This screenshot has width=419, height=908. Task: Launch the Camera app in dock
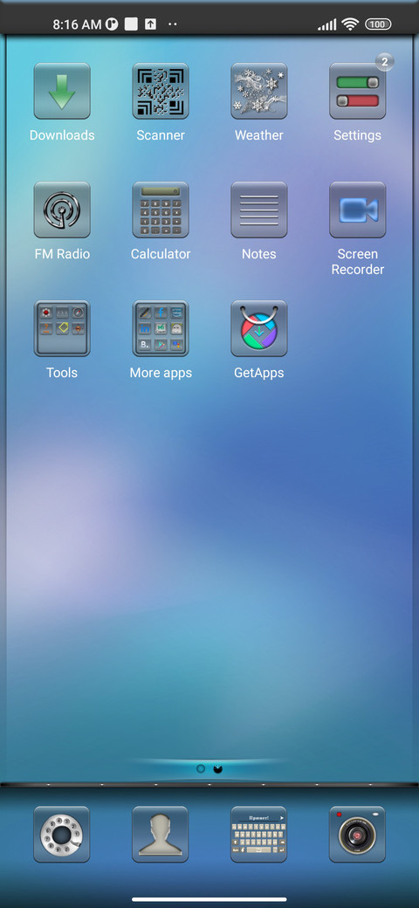point(358,835)
